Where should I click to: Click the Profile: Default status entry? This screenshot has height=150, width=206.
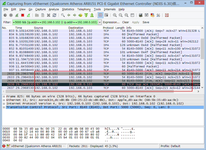pyautogui.click(x=170, y=146)
